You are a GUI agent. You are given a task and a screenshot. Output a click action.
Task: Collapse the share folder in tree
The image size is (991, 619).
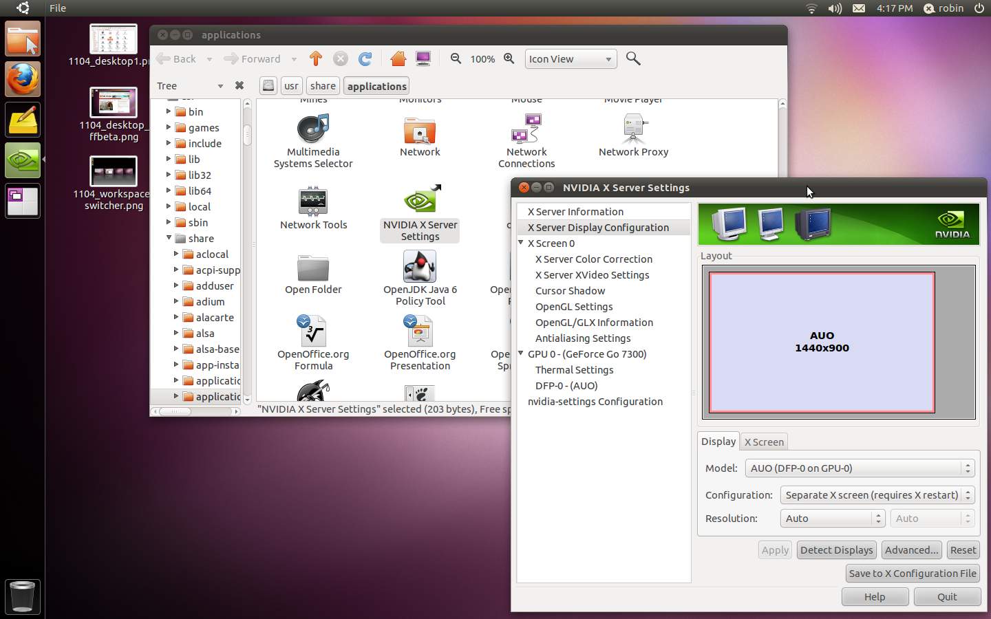click(x=169, y=238)
